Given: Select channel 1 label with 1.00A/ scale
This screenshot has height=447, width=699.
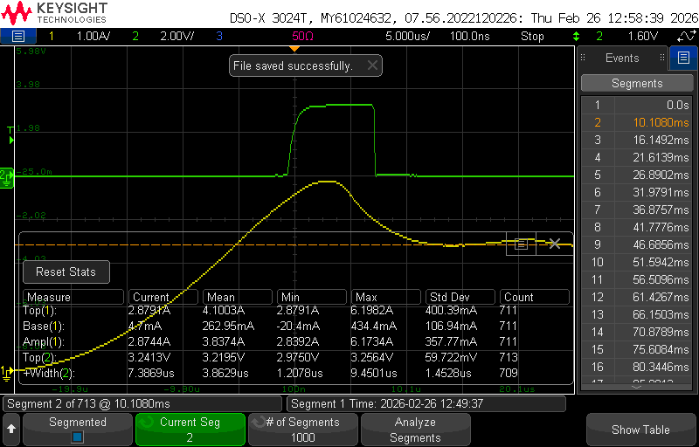Looking at the screenshot, I should 80,36.
